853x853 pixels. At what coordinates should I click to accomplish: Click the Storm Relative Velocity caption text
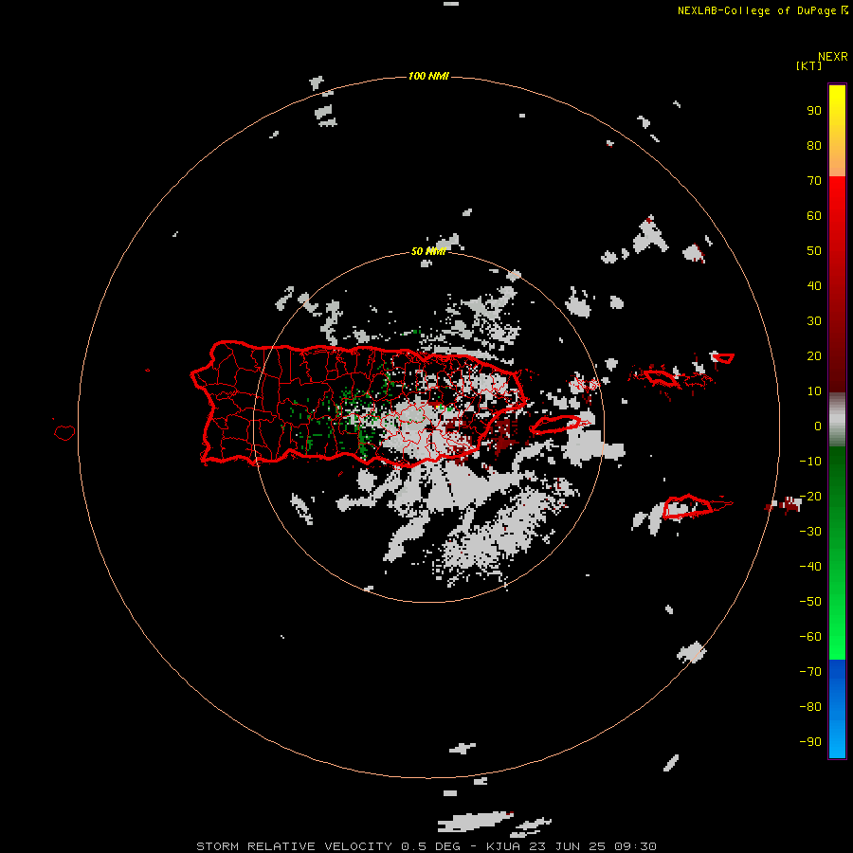[x=426, y=846]
